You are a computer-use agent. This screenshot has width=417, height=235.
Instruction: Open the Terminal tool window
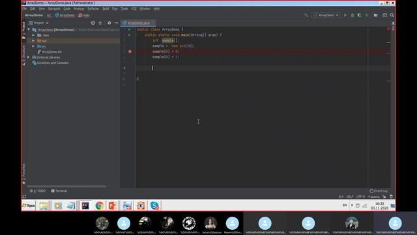(x=59, y=191)
